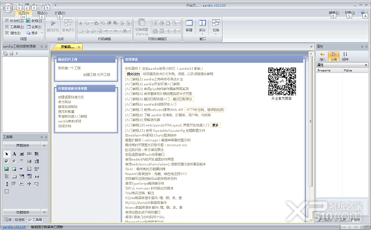Click the start page scrollbar up arrow
This screenshot has height=230, width=371.
[x=310, y=54]
